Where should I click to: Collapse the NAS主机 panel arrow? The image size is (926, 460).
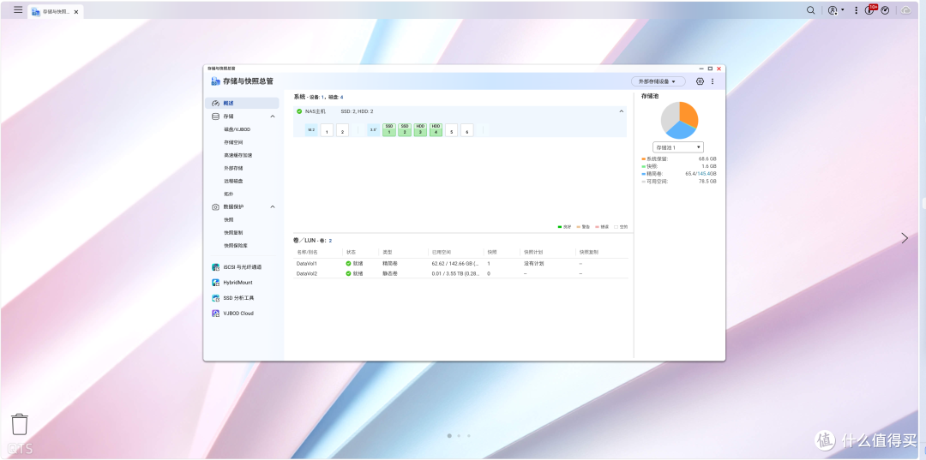point(621,111)
